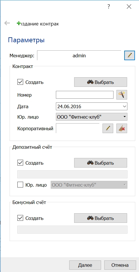139x272 pixels.
Task: Click Выбрать in the Депозитный счёт group
Action: (101, 163)
